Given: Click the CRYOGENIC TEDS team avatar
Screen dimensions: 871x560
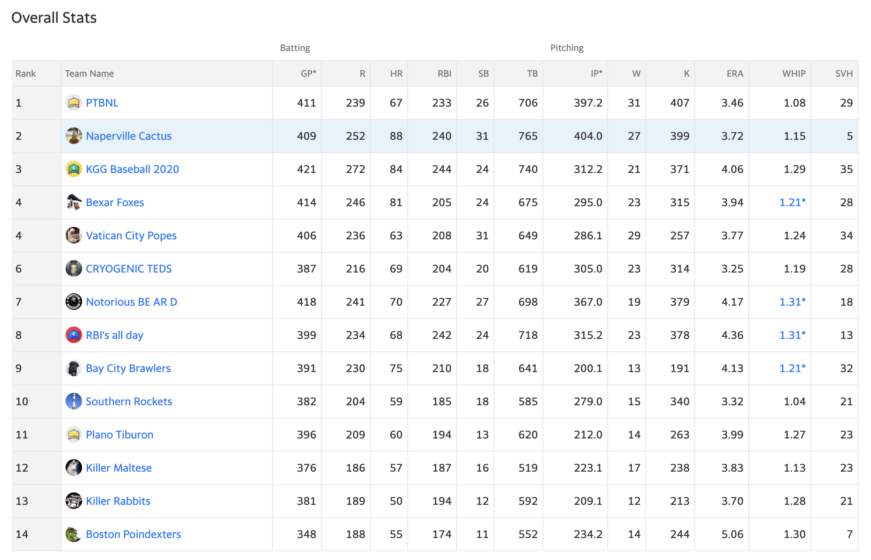Looking at the screenshot, I should [x=74, y=268].
